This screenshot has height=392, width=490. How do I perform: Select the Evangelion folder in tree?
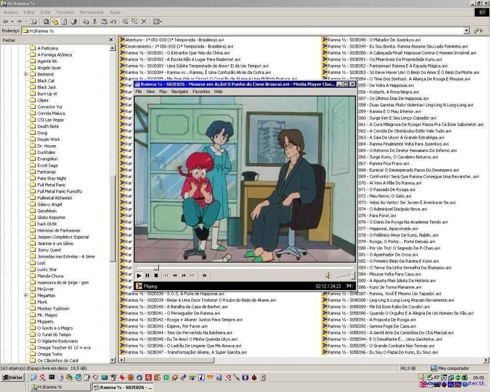coord(48,159)
